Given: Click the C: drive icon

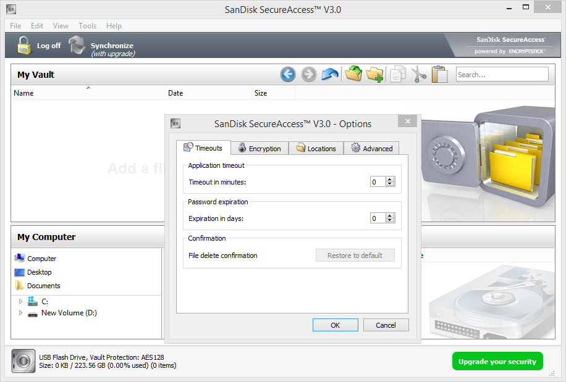Looking at the screenshot, I should coord(33,301).
